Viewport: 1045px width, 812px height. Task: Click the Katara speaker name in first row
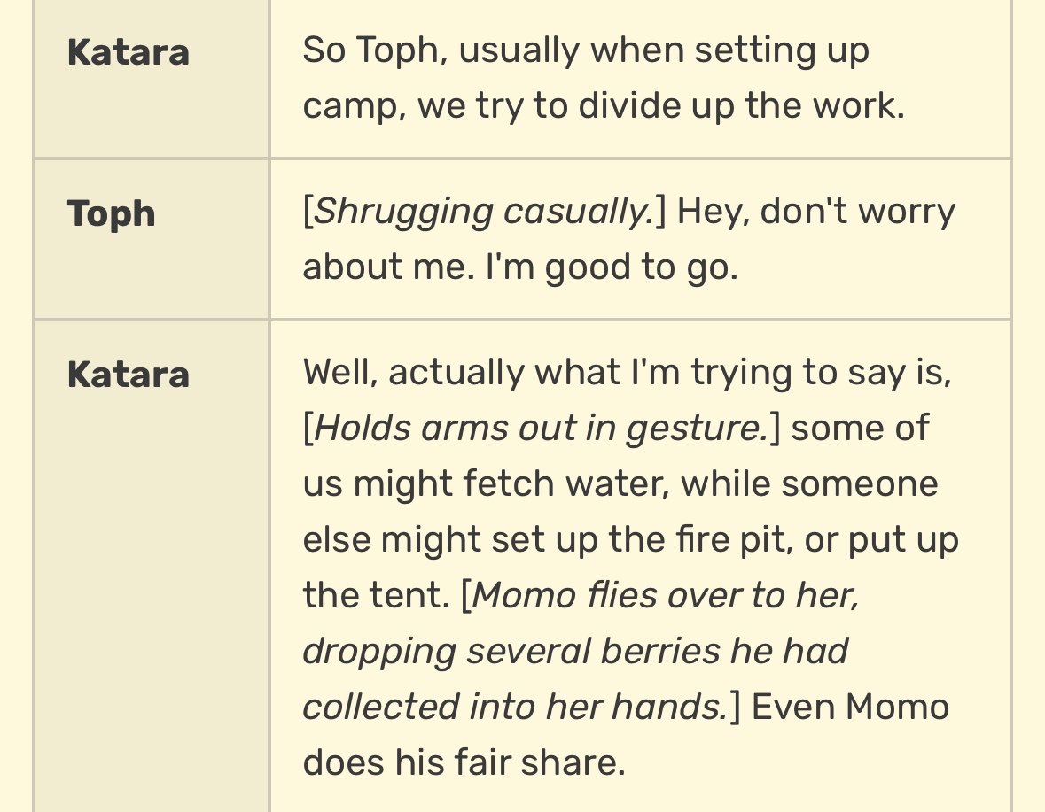tap(128, 52)
